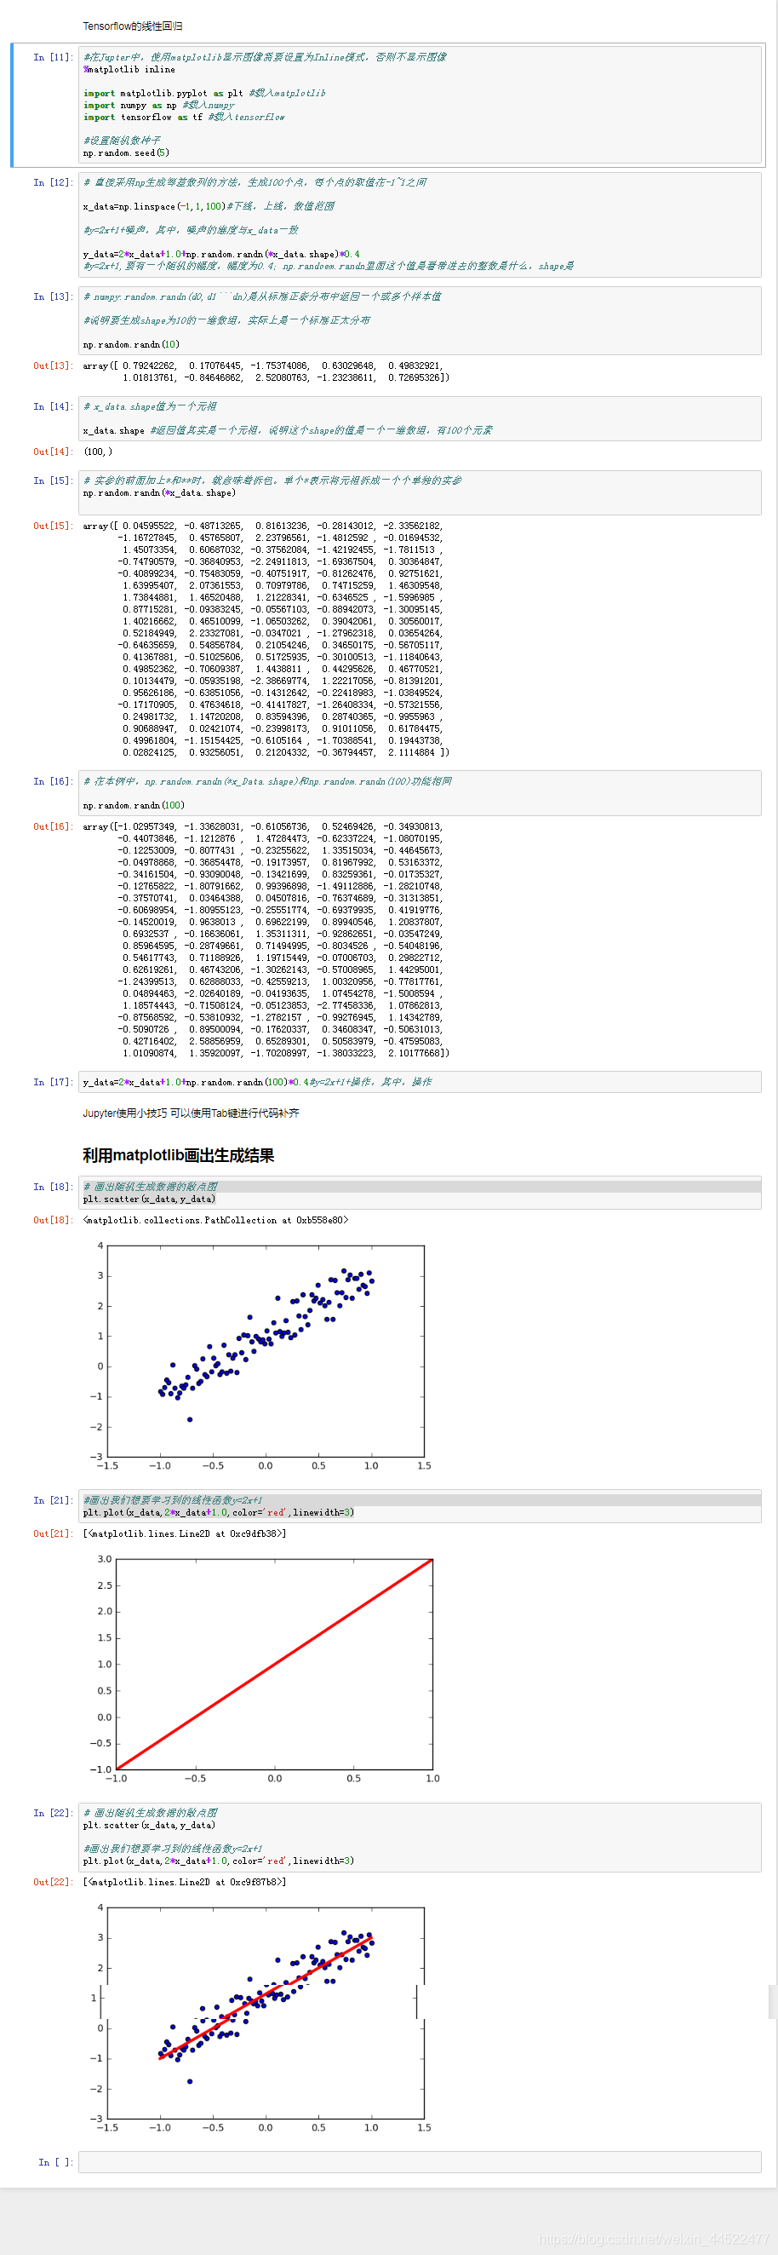
Task: Click the Out[15] prompt label
Action: tap(53, 526)
